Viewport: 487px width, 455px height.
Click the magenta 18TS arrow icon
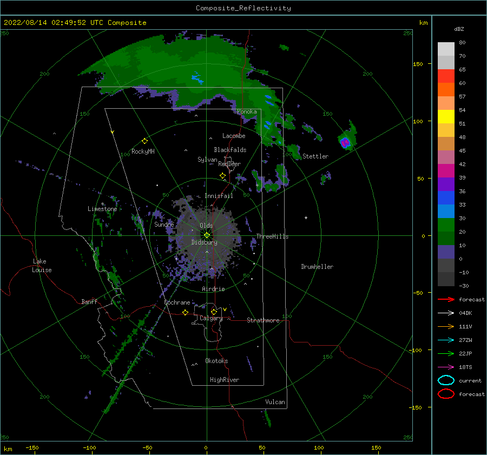(x=446, y=367)
